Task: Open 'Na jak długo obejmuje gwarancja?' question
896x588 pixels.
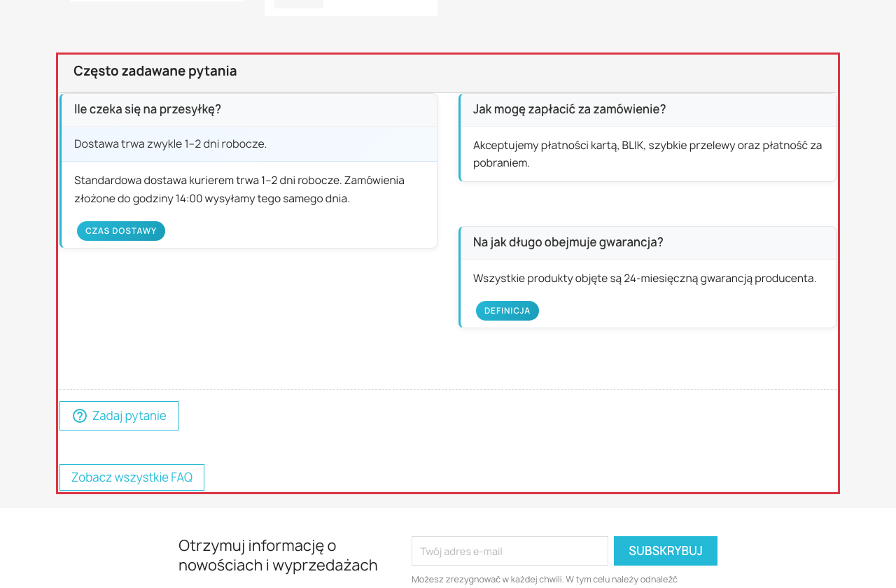Action: tap(648, 242)
